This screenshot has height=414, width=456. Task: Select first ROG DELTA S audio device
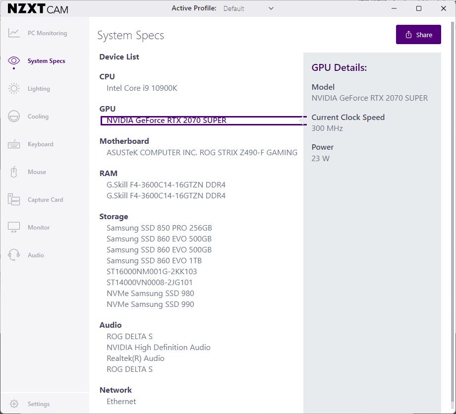point(129,337)
